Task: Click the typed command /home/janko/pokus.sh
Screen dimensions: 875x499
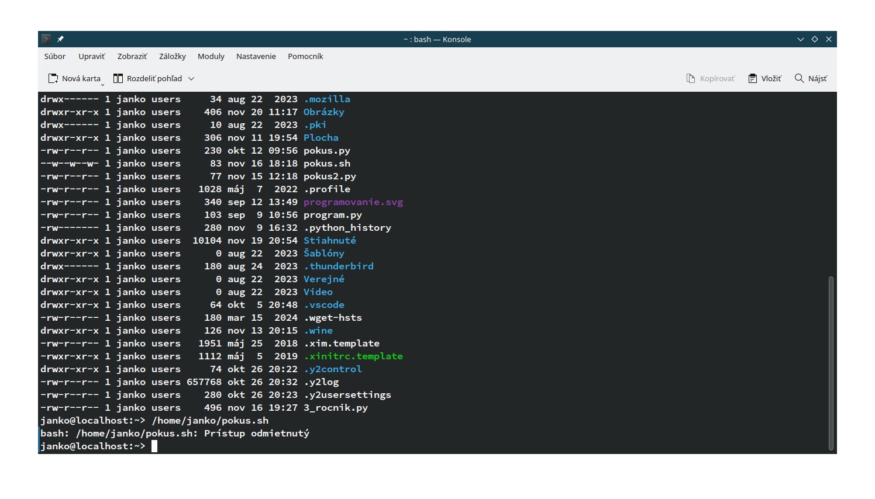Action: pos(210,421)
